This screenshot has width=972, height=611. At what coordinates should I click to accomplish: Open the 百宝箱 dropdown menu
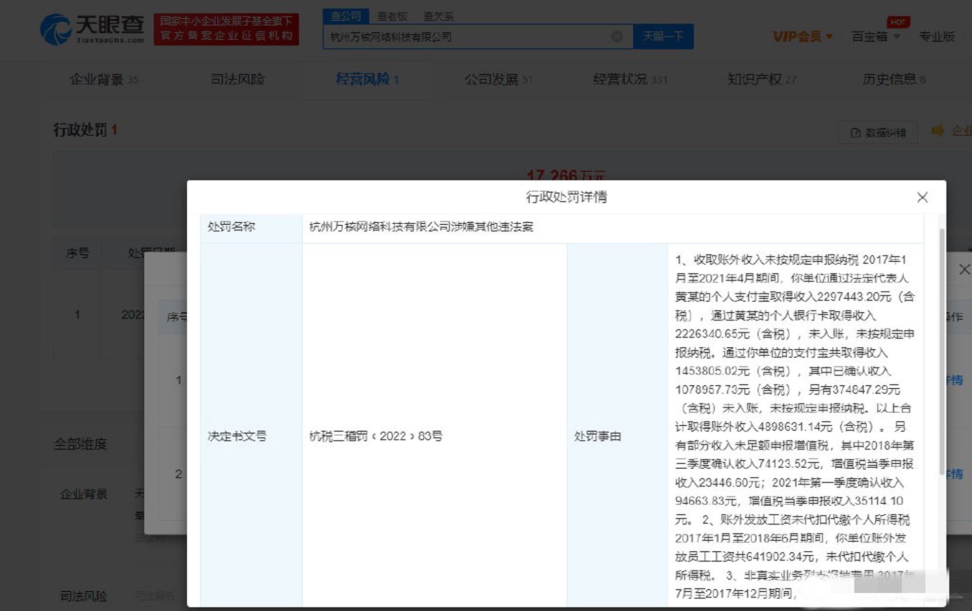[x=876, y=36]
